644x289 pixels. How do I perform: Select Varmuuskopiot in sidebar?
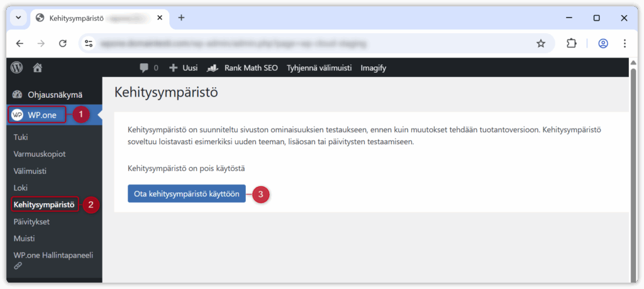pos(40,154)
